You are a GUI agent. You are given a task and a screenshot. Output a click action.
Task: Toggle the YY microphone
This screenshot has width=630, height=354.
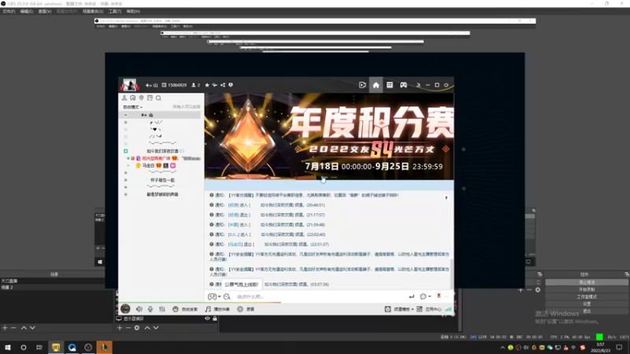coord(150,309)
